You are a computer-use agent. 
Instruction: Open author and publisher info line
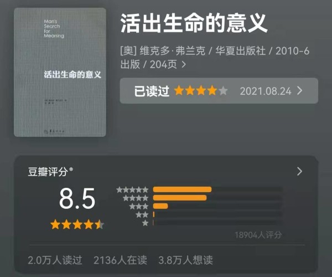(x=215, y=58)
